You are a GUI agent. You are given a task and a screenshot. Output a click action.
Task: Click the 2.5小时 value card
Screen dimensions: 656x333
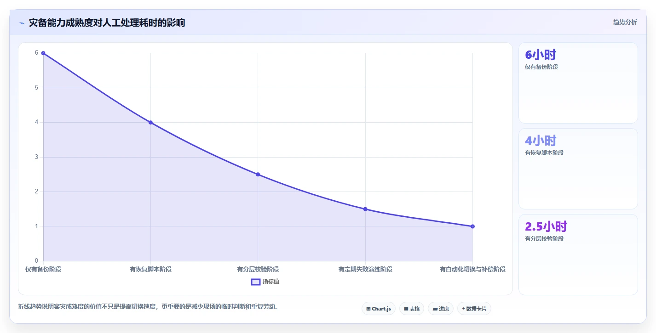click(x=578, y=254)
